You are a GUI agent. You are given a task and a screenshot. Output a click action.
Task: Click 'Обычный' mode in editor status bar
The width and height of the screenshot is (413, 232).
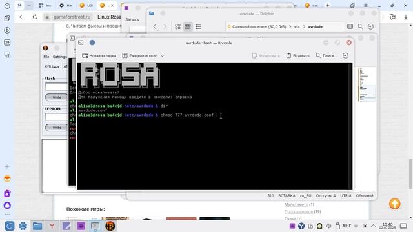[x=365, y=196]
